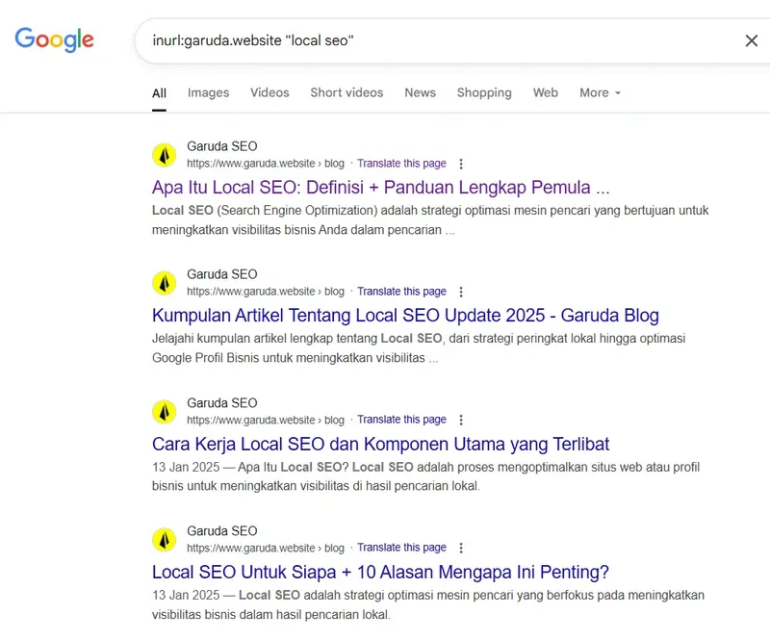The image size is (770, 640).
Task: Open 'Apa Itu Local SEO: Definisi + Panduan' result
Action: tap(380, 188)
